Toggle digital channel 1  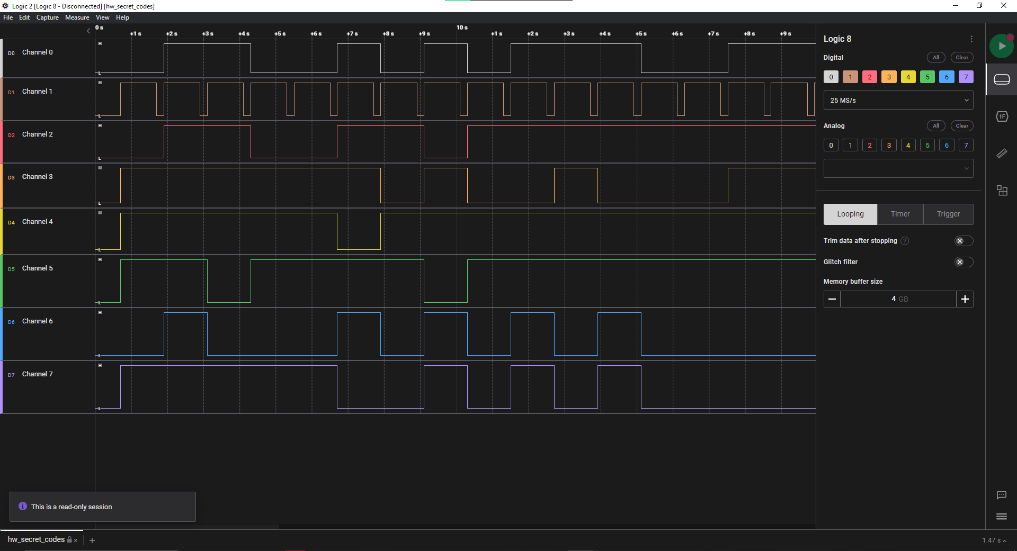pyautogui.click(x=850, y=77)
